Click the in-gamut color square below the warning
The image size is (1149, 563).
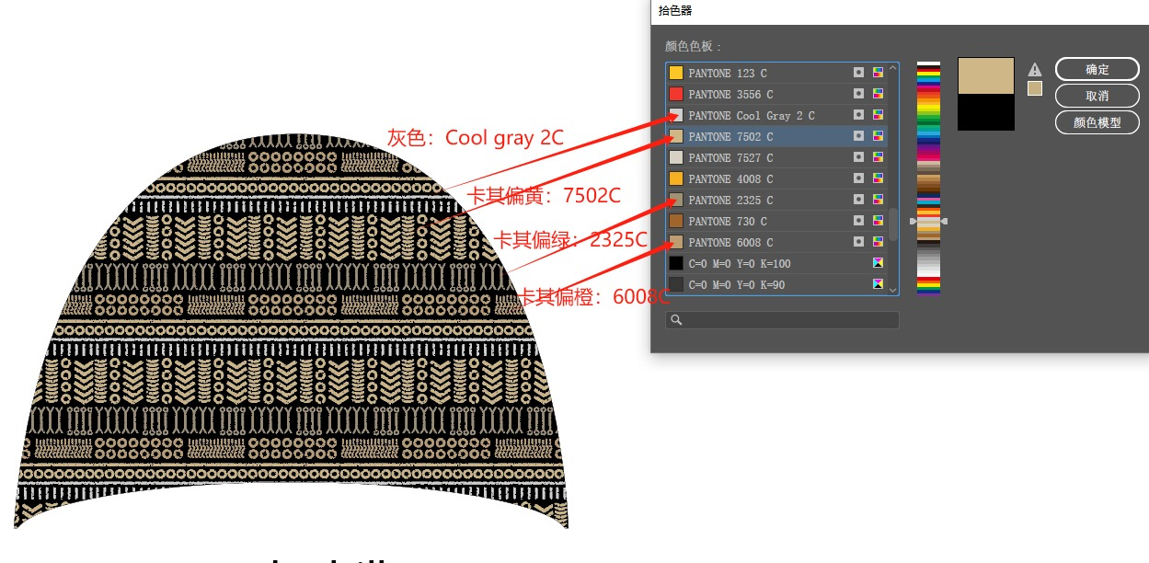(x=1035, y=88)
